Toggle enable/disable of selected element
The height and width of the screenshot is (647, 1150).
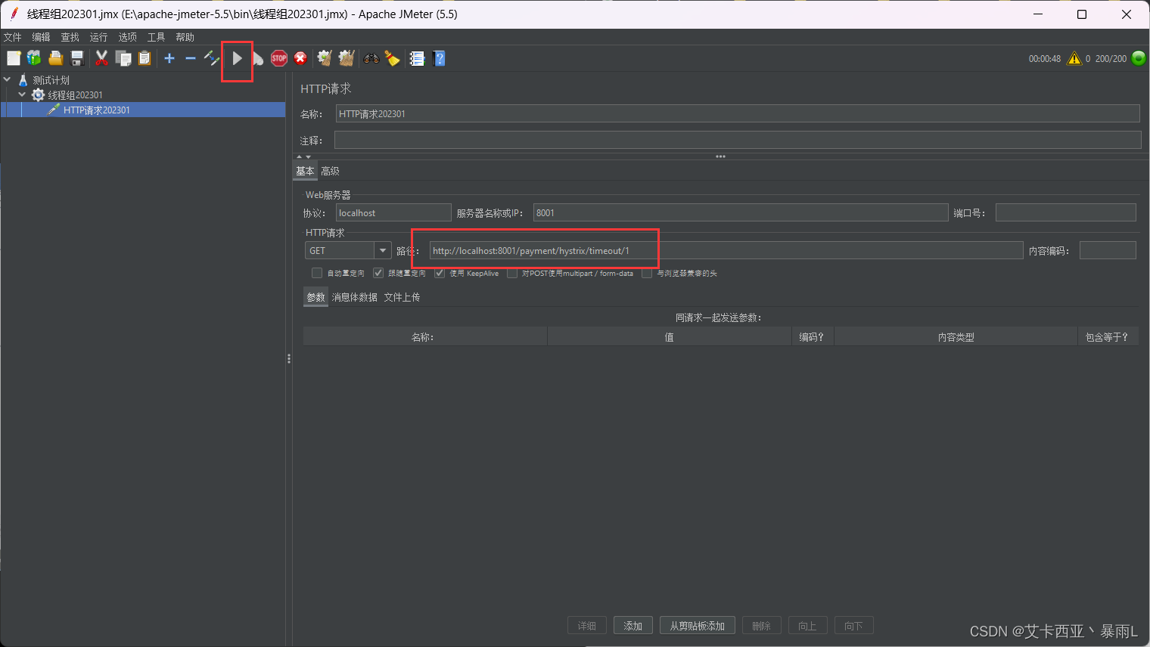(x=212, y=58)
